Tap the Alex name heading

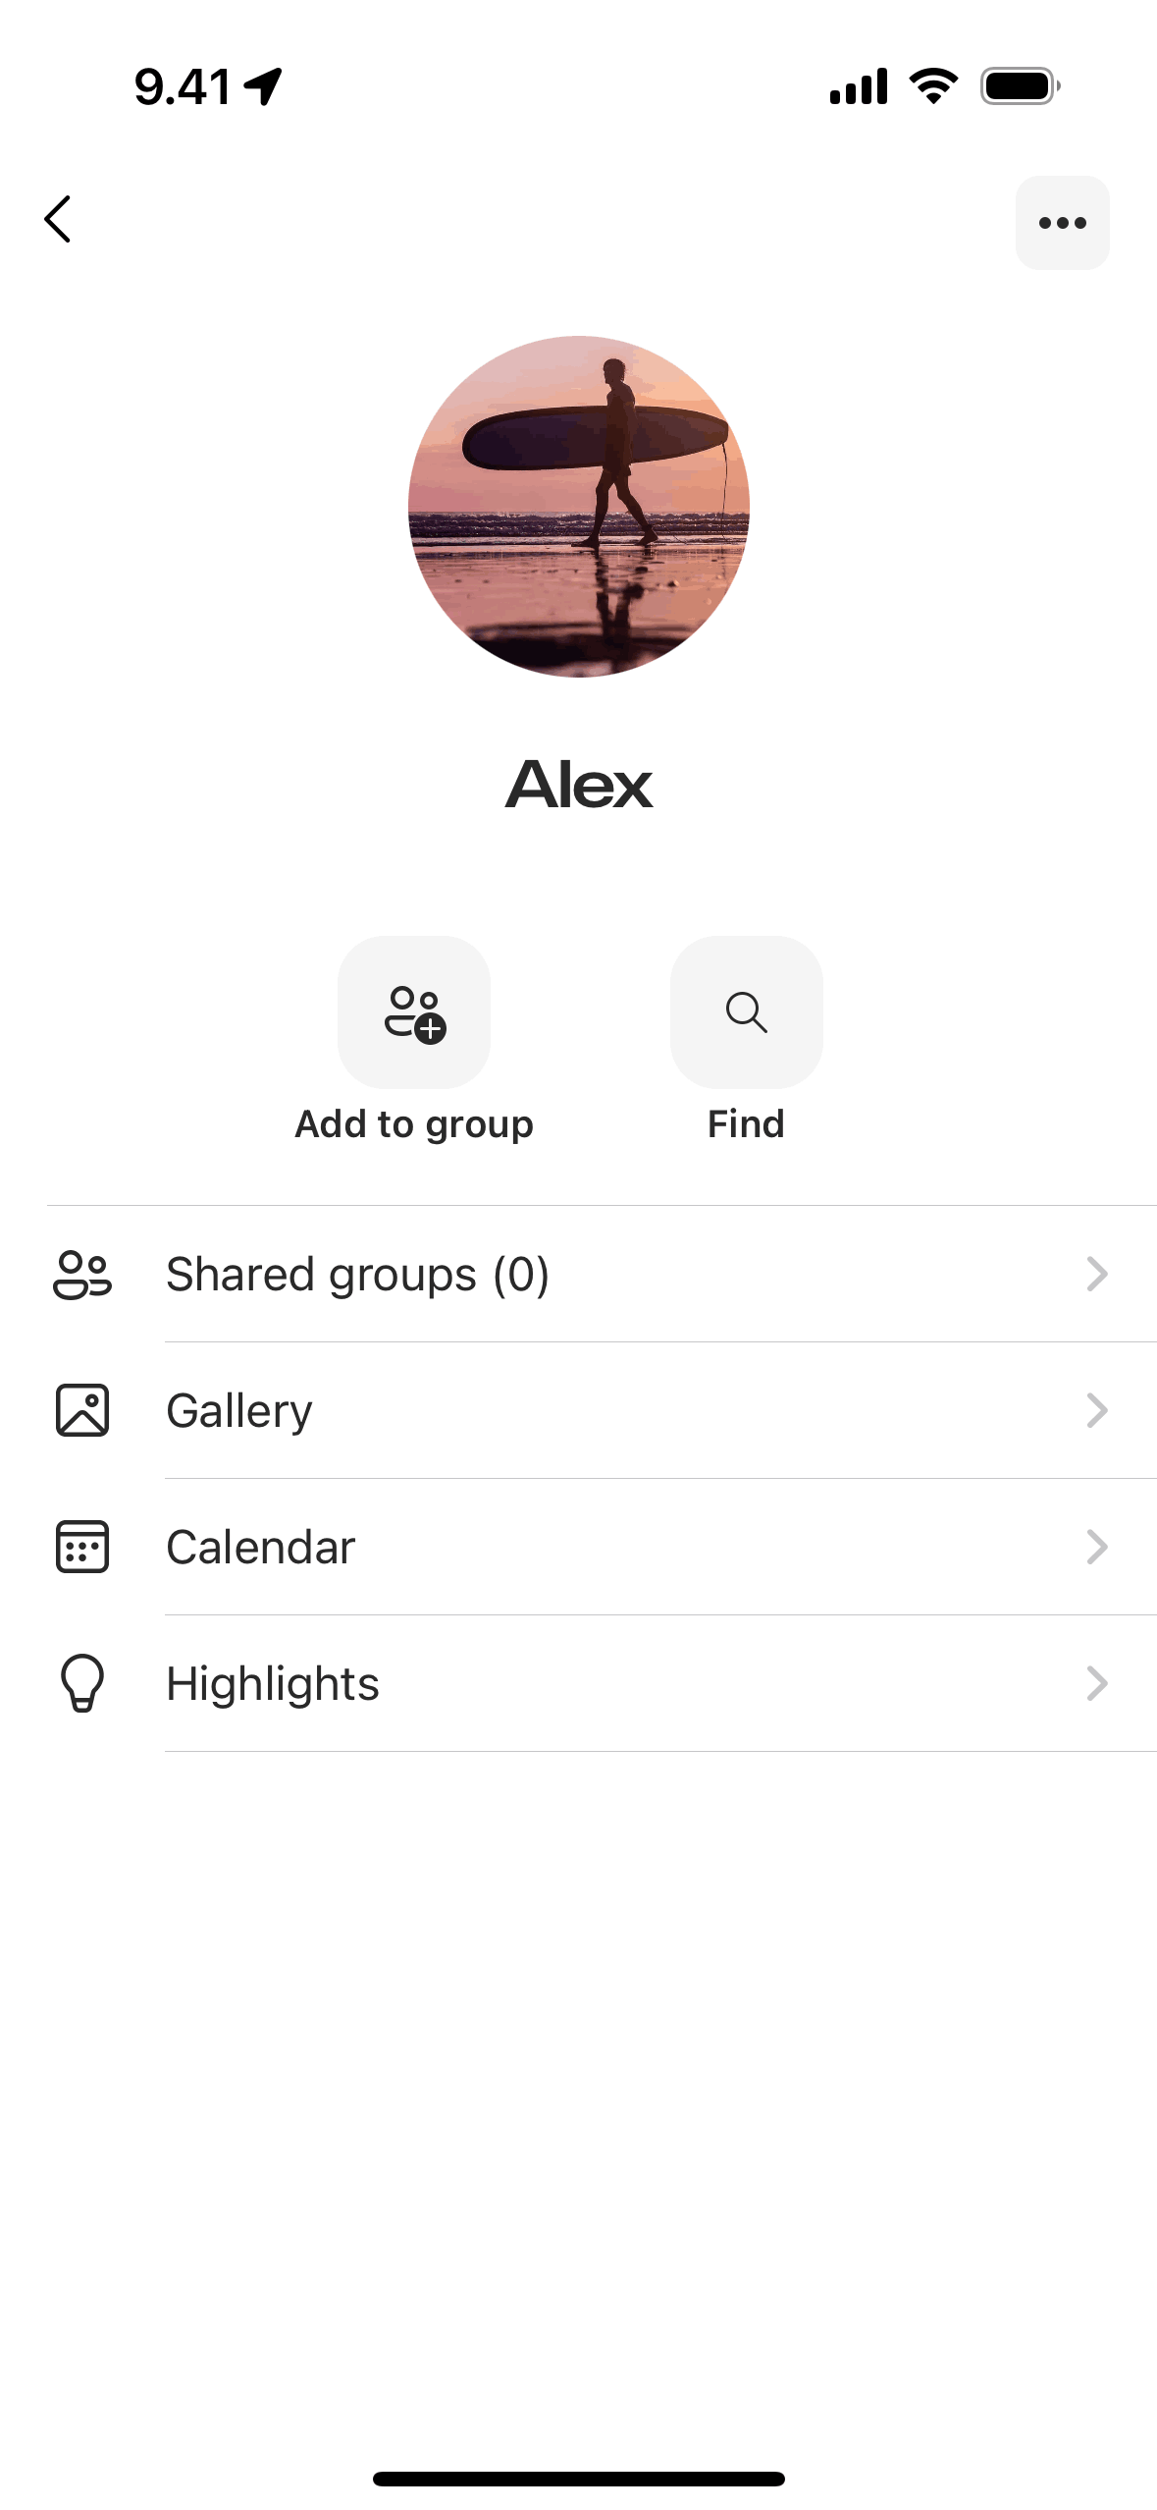point(579,785)
